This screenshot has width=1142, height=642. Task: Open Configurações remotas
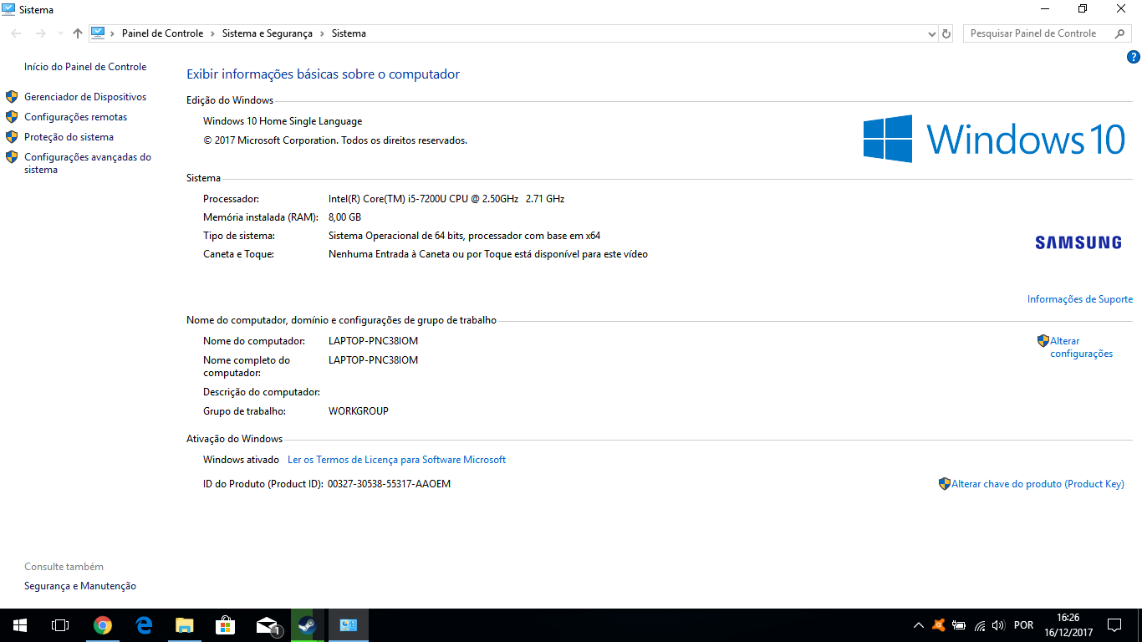tap(76, 117)
